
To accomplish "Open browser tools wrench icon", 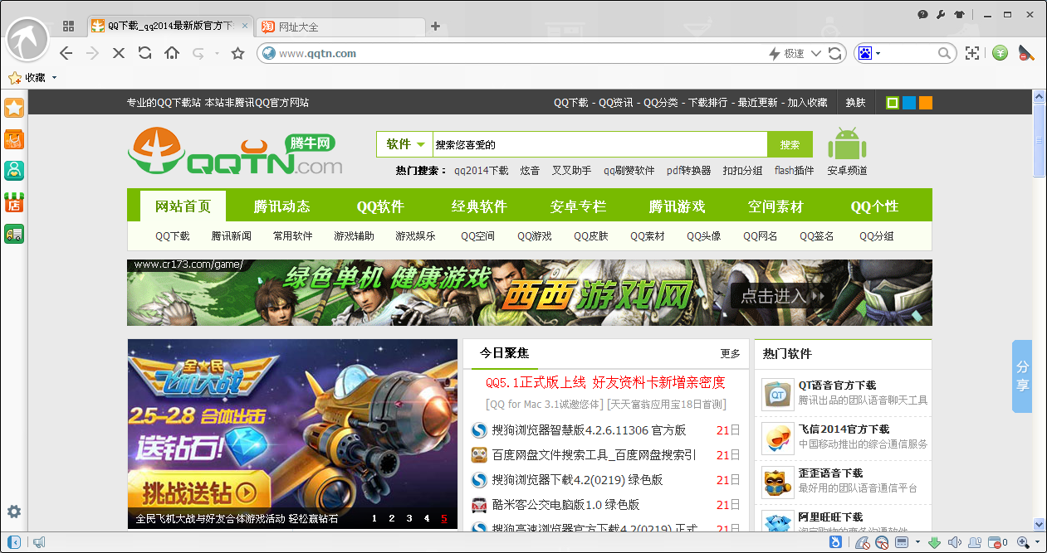I will [x=941, y=14].
